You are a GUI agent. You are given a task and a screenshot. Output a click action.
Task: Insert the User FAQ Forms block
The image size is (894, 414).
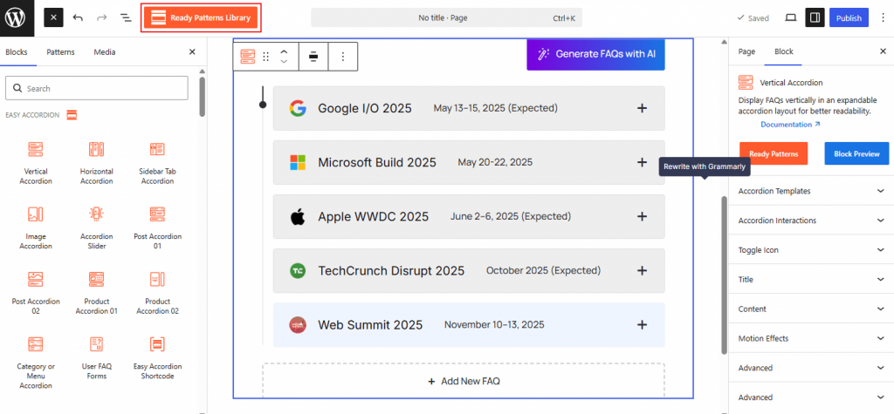96,345
